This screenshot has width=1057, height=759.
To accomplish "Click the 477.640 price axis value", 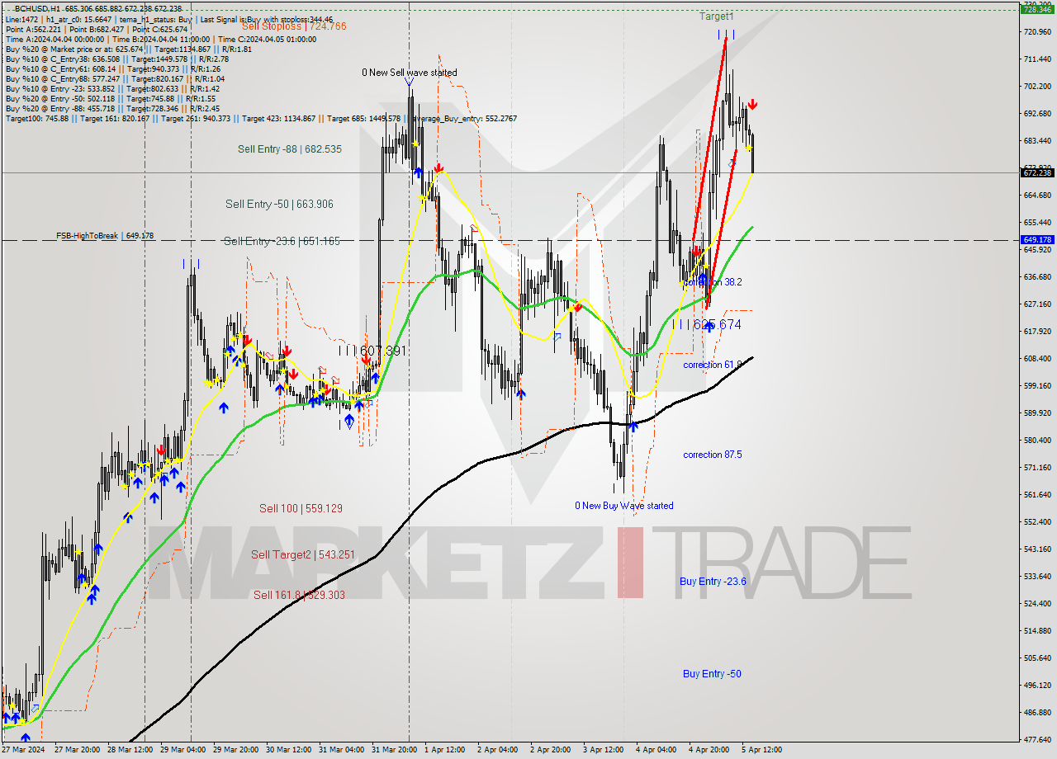I will point(1037,739).
